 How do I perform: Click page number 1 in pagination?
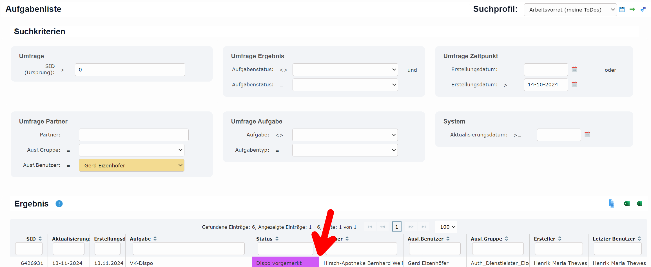(396, 227)
